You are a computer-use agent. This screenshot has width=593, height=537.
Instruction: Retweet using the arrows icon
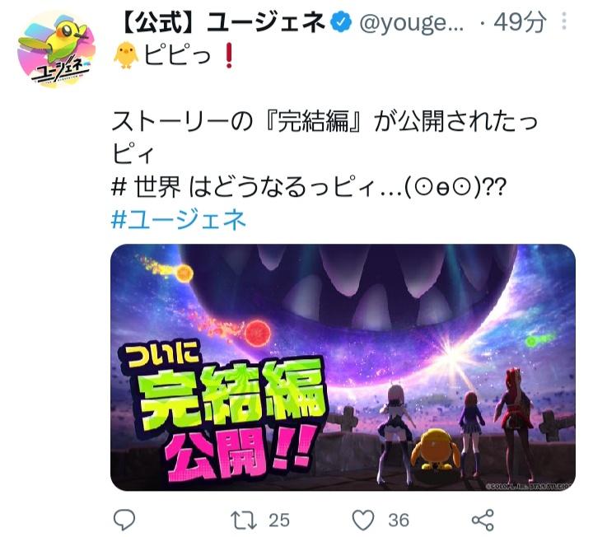[244, 520]
